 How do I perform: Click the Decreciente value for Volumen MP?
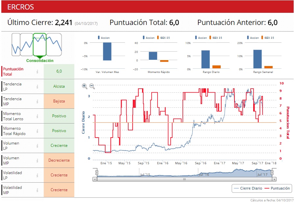tap(59, 160)
